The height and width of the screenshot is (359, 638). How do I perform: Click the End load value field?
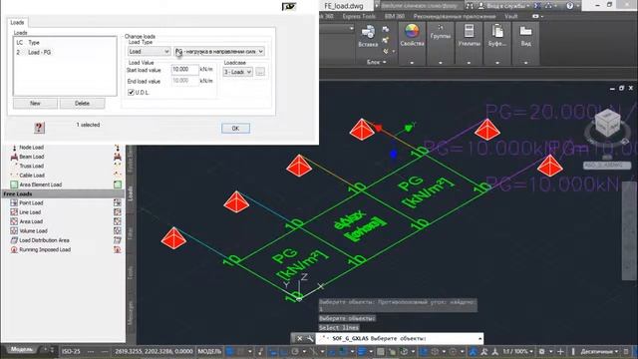pyautogui.click(x=185, y=81)
